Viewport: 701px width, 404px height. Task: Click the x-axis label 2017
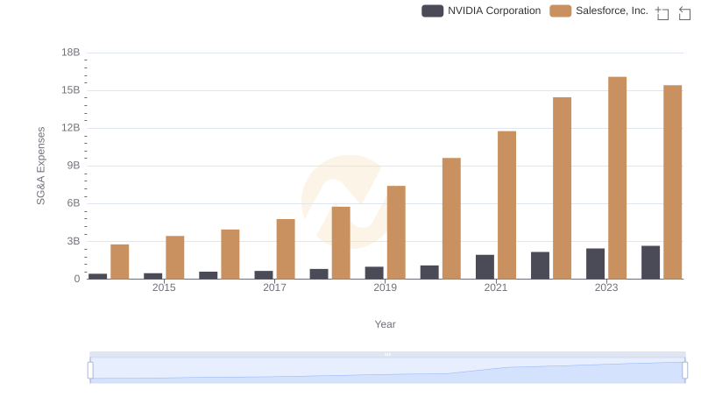coord(274,287)
